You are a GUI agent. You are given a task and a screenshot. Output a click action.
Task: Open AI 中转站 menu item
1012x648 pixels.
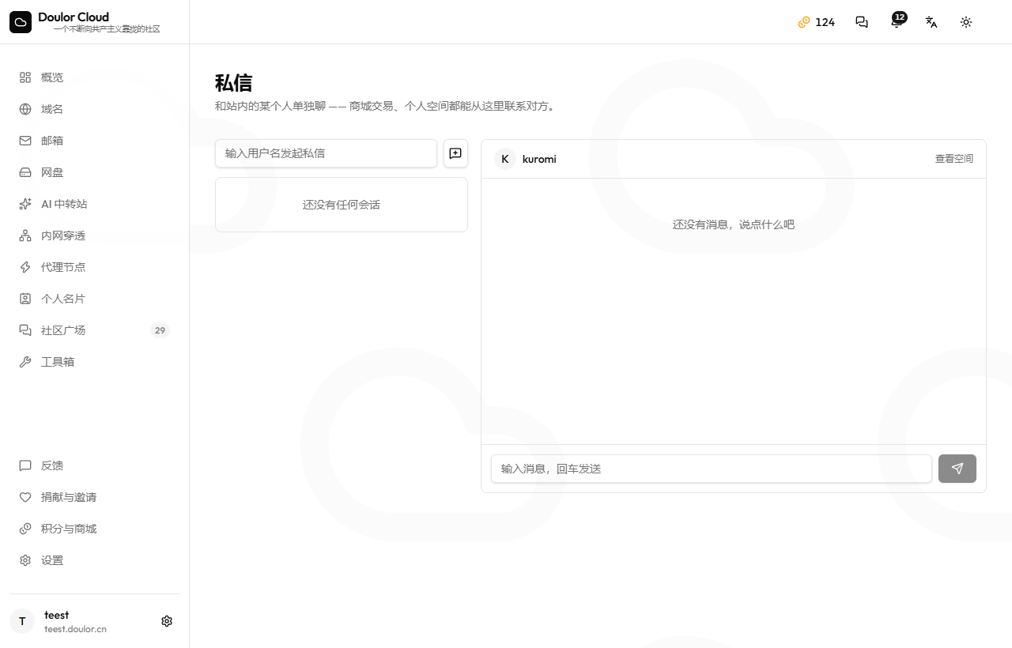94,204
